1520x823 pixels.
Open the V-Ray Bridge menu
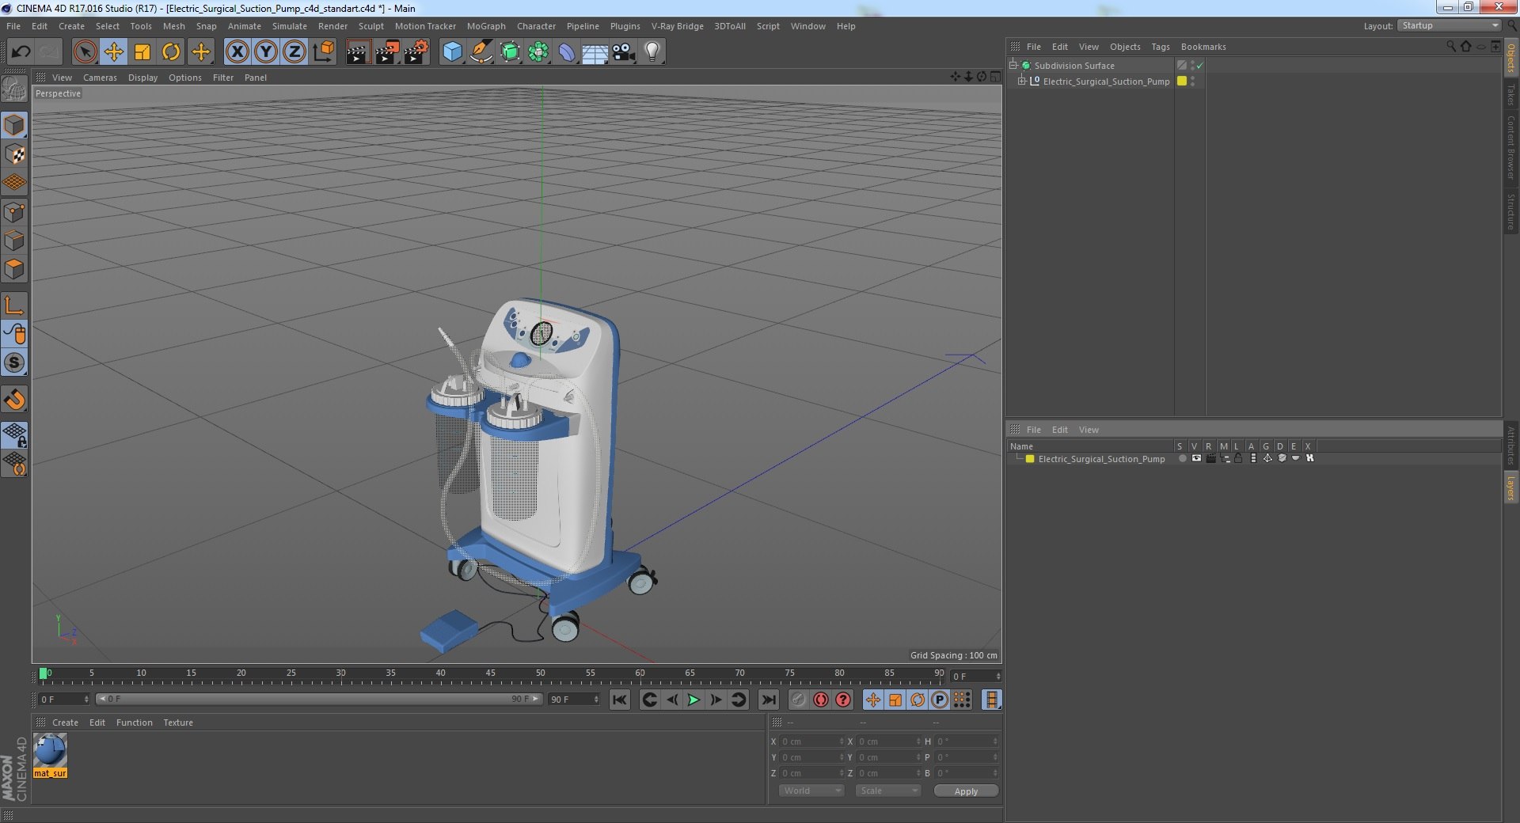[677, 26]
